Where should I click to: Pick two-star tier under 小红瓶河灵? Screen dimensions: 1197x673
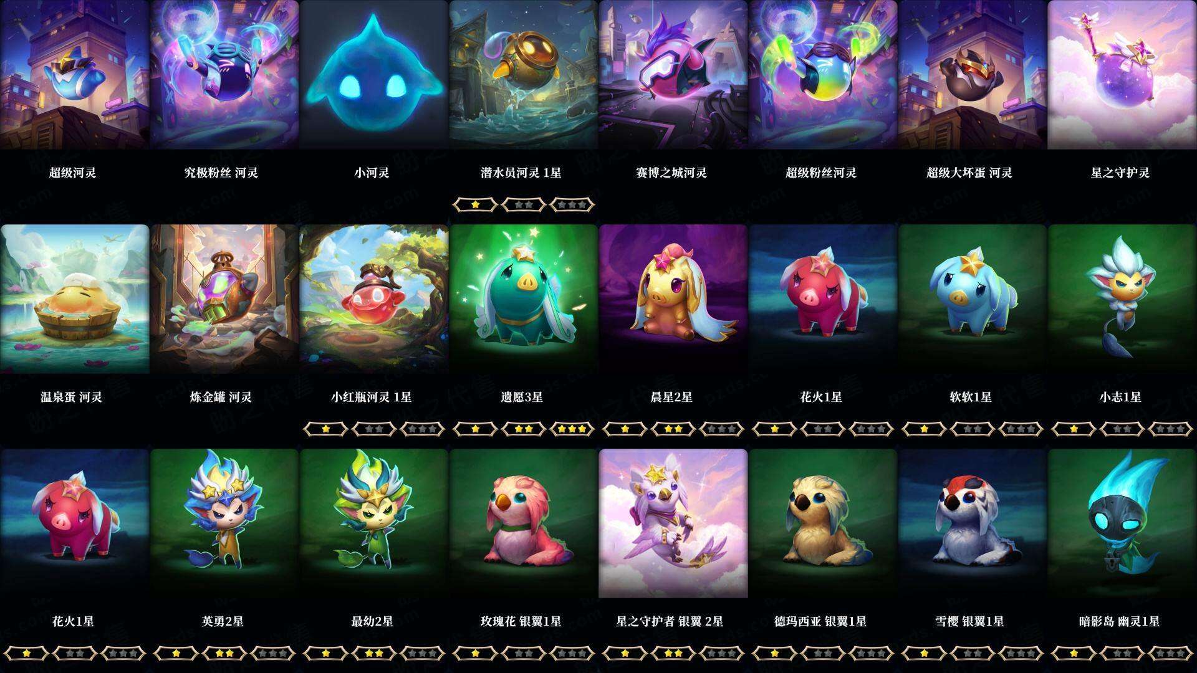click(374, 429)
